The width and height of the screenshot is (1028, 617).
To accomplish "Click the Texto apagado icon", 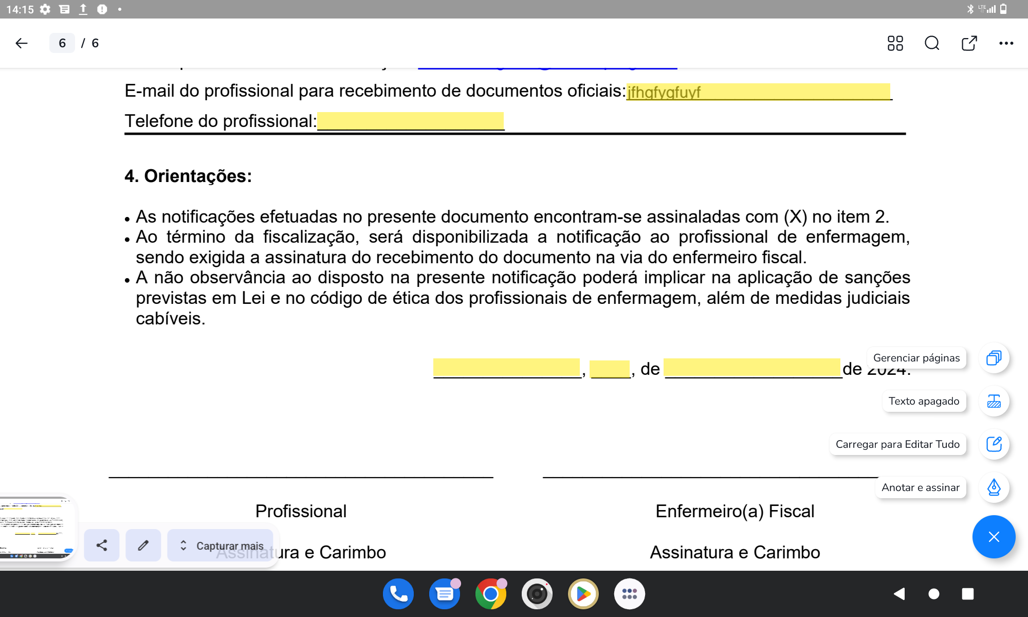I will coord(994,401).
